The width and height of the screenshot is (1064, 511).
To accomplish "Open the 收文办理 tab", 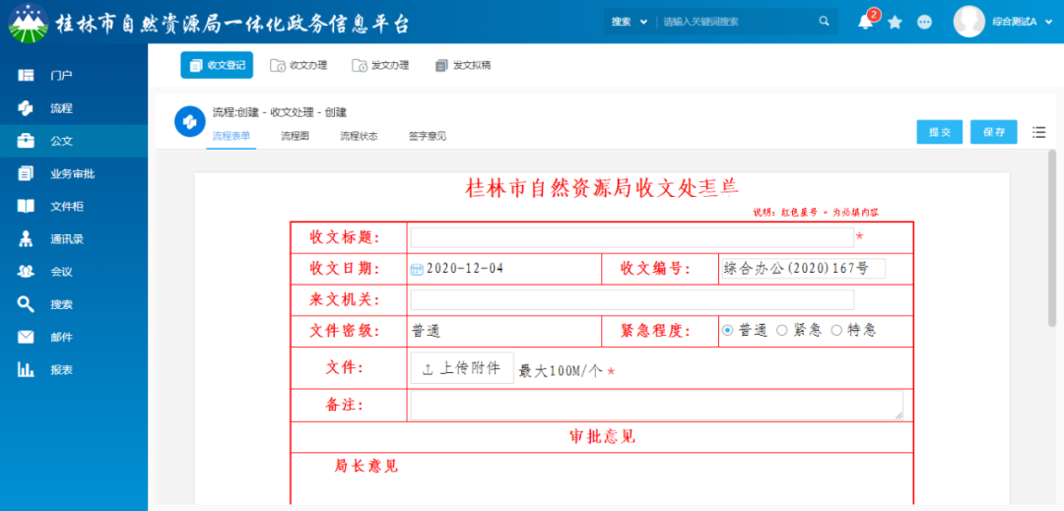I will pos(299,65).
